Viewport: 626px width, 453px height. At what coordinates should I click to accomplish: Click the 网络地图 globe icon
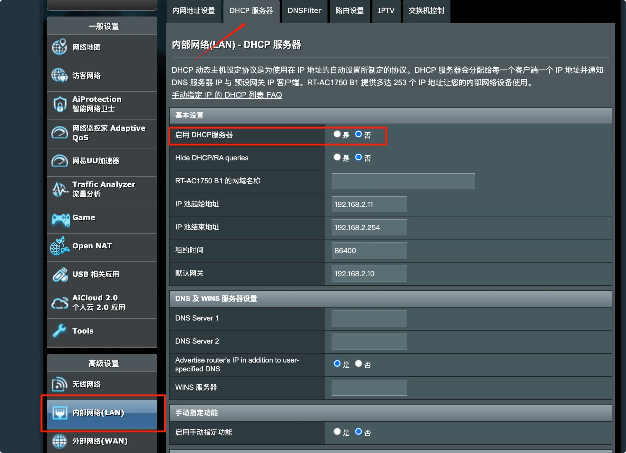pos(59,47)
